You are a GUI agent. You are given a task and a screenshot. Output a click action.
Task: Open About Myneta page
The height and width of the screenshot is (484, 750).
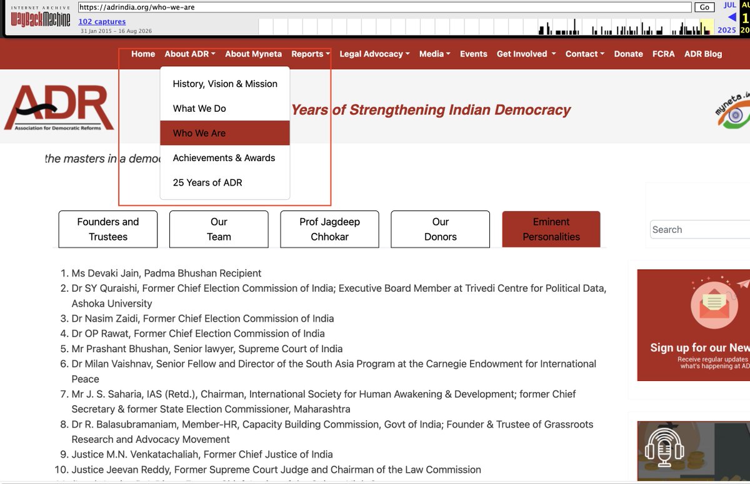pyautogui.click(x=253, y=54)
